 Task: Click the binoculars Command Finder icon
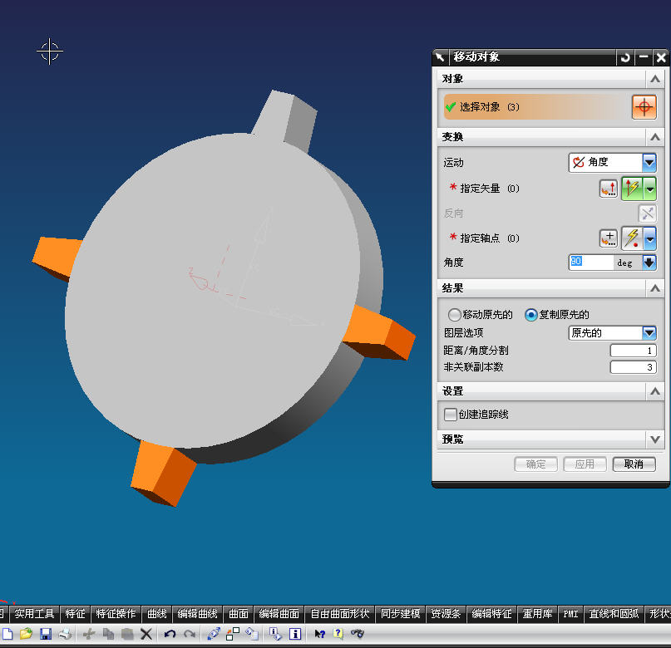pyautogui.click(x=358, y=634)
